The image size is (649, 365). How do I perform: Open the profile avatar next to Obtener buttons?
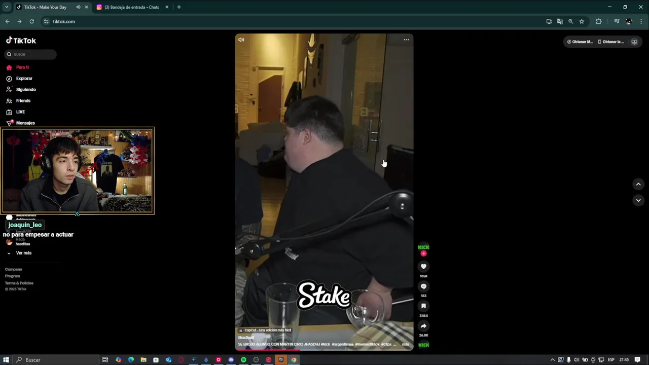(x=634, y=42)
